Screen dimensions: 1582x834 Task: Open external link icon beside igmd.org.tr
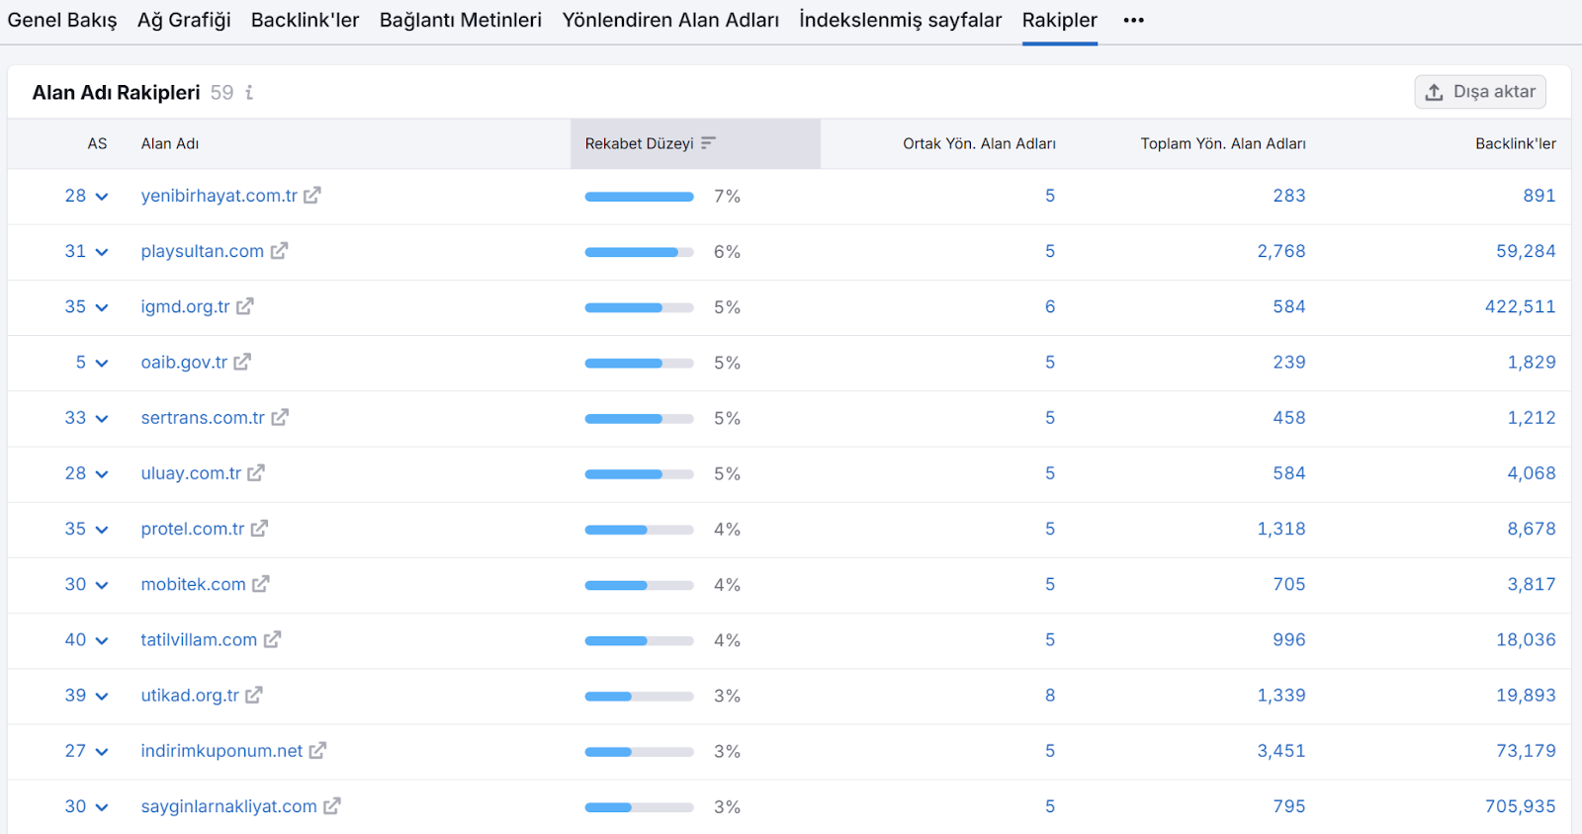245,306
